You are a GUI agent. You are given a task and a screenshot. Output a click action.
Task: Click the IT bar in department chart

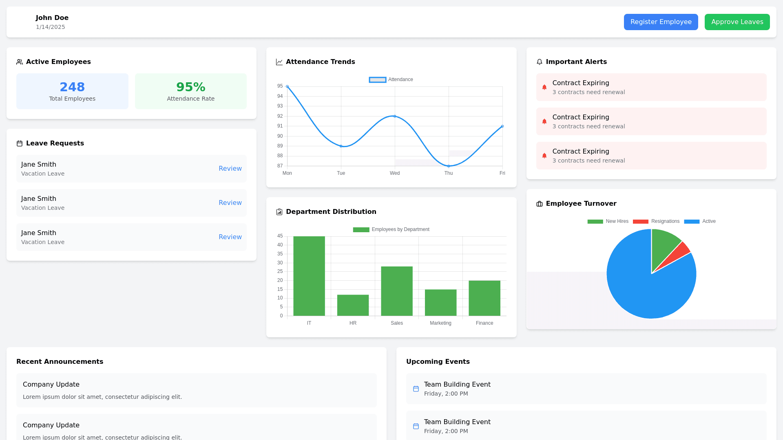tap(309, 276)
